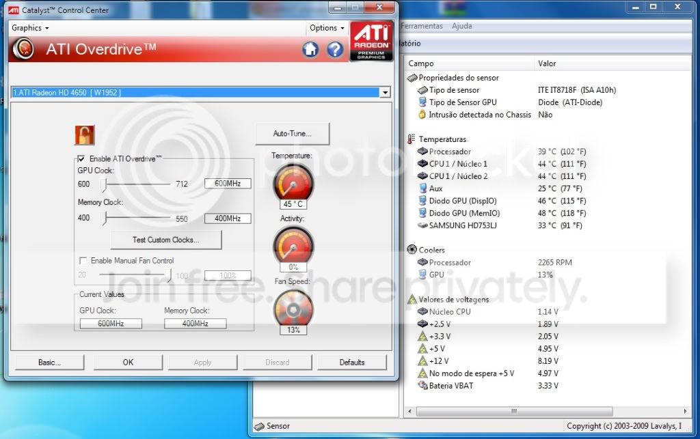The image size is (700, 439).
Task: Click the Fan Speed gauge icon
Action: (x=293, y=308)
